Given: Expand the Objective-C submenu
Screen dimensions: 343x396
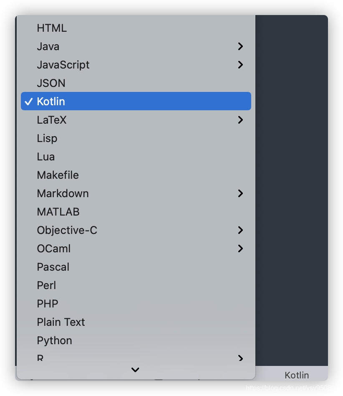Looking at the screenshot, I should (240, 230).
